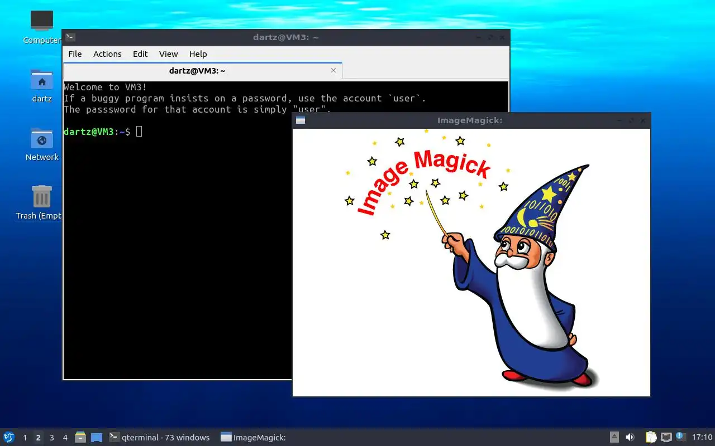Switch to workspace 2

click(38, 438)
